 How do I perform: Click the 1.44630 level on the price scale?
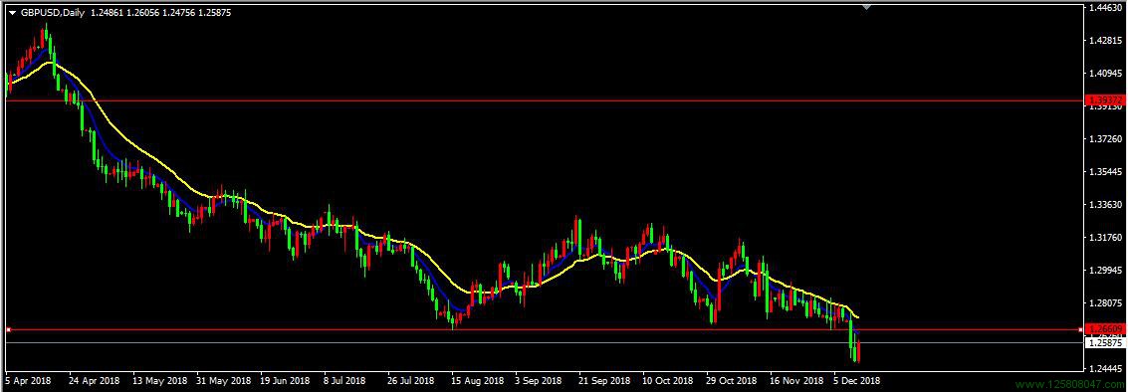click(1106, 7)
